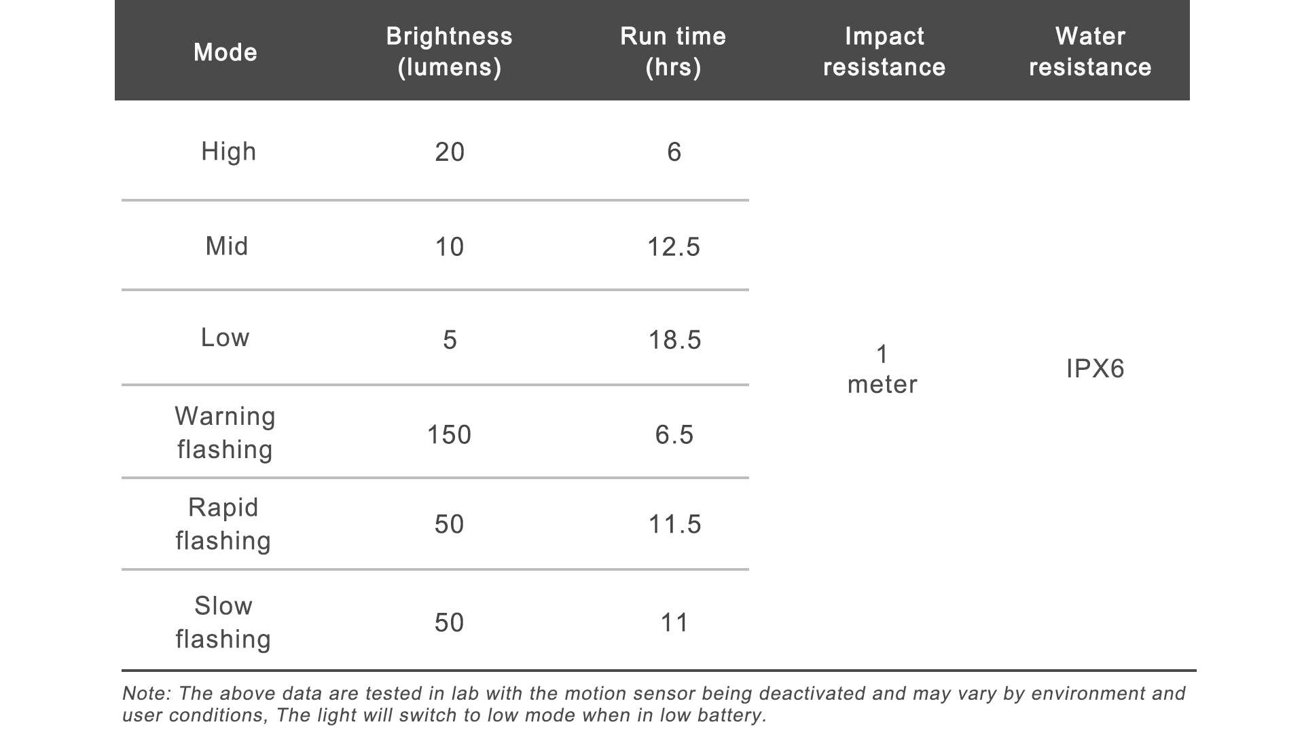
Task: Click the Brightness (lumens) column header
Action: click(449, 52)
